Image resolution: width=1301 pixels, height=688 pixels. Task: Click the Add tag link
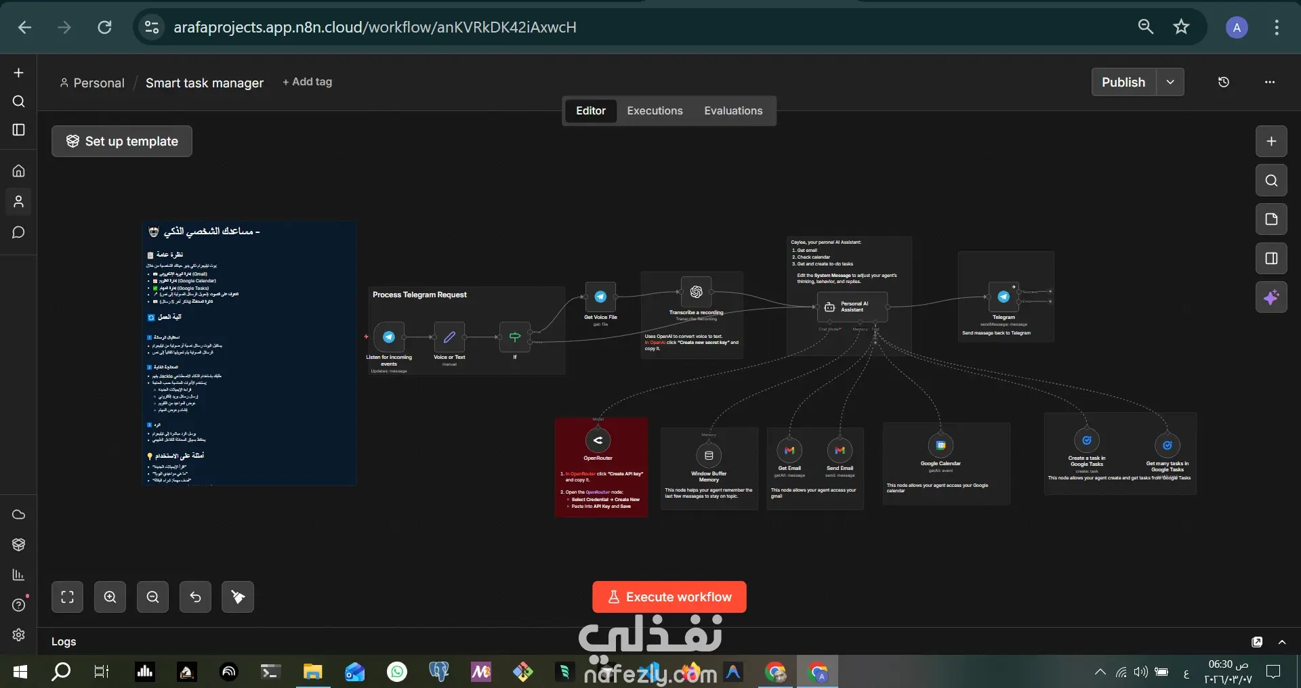click(308, 82)
